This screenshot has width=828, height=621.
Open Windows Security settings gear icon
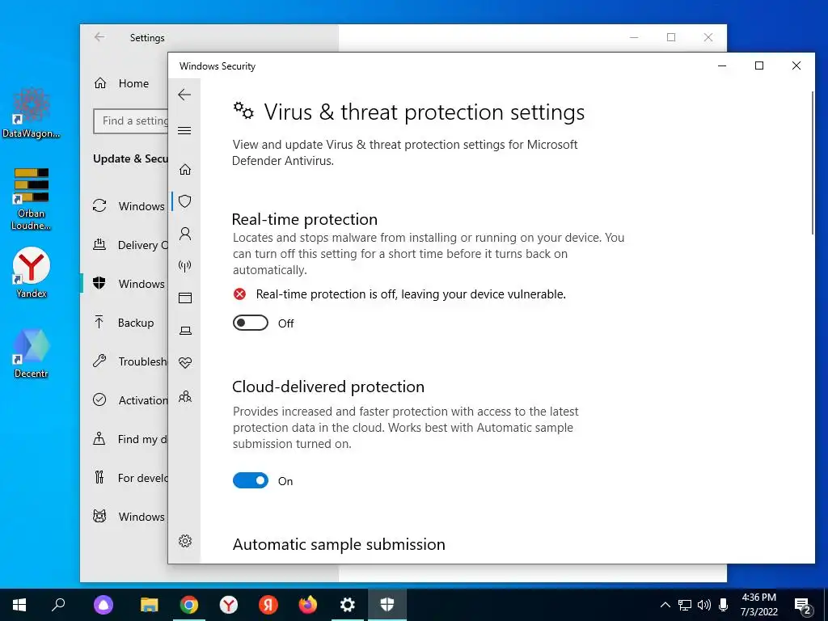(x=185, y=541)
